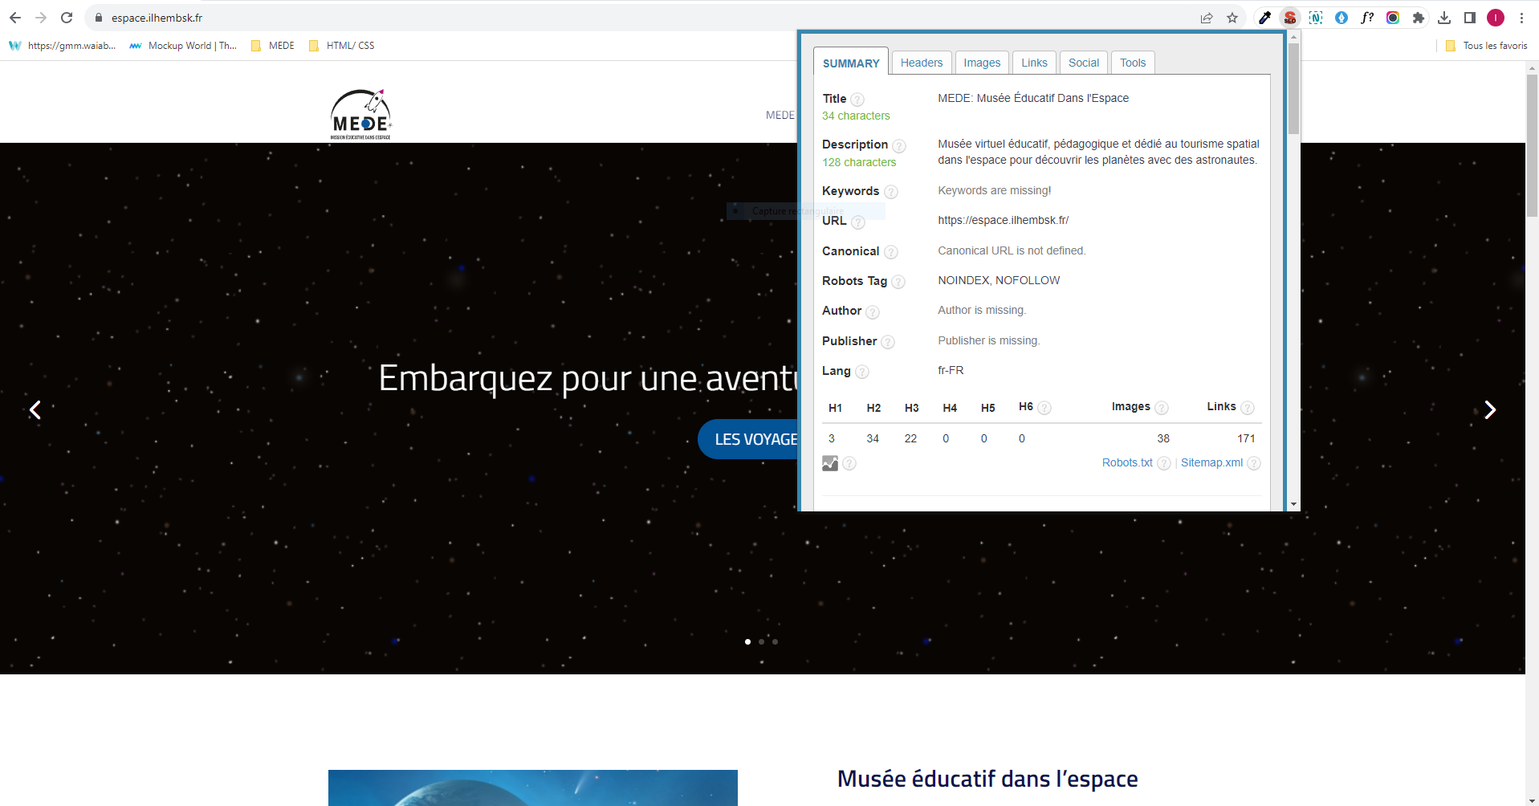Click the red SEO META extension icon
The image size is (1539, 806).
tap(1290, 18)
